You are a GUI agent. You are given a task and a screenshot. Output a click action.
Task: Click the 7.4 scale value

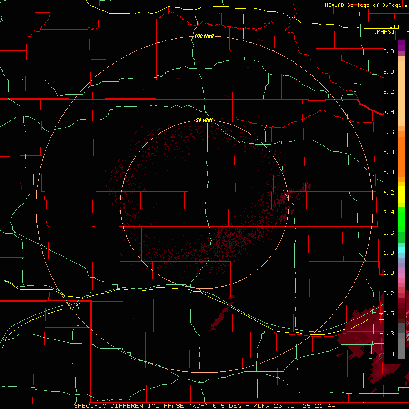(389, 112)
